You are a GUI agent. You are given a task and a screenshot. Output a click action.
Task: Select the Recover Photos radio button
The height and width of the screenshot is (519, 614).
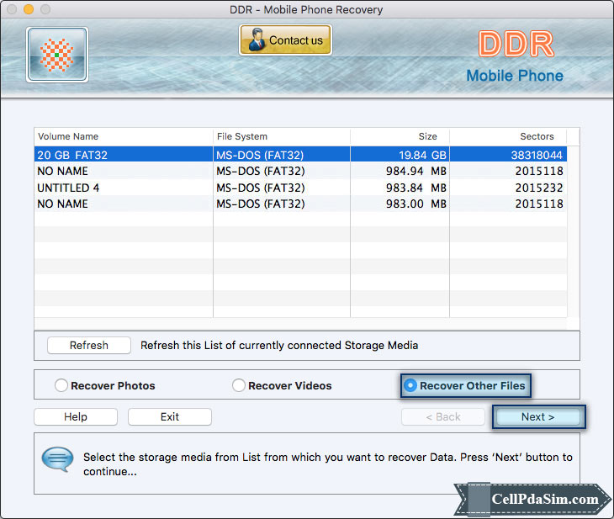pos(61,385)
